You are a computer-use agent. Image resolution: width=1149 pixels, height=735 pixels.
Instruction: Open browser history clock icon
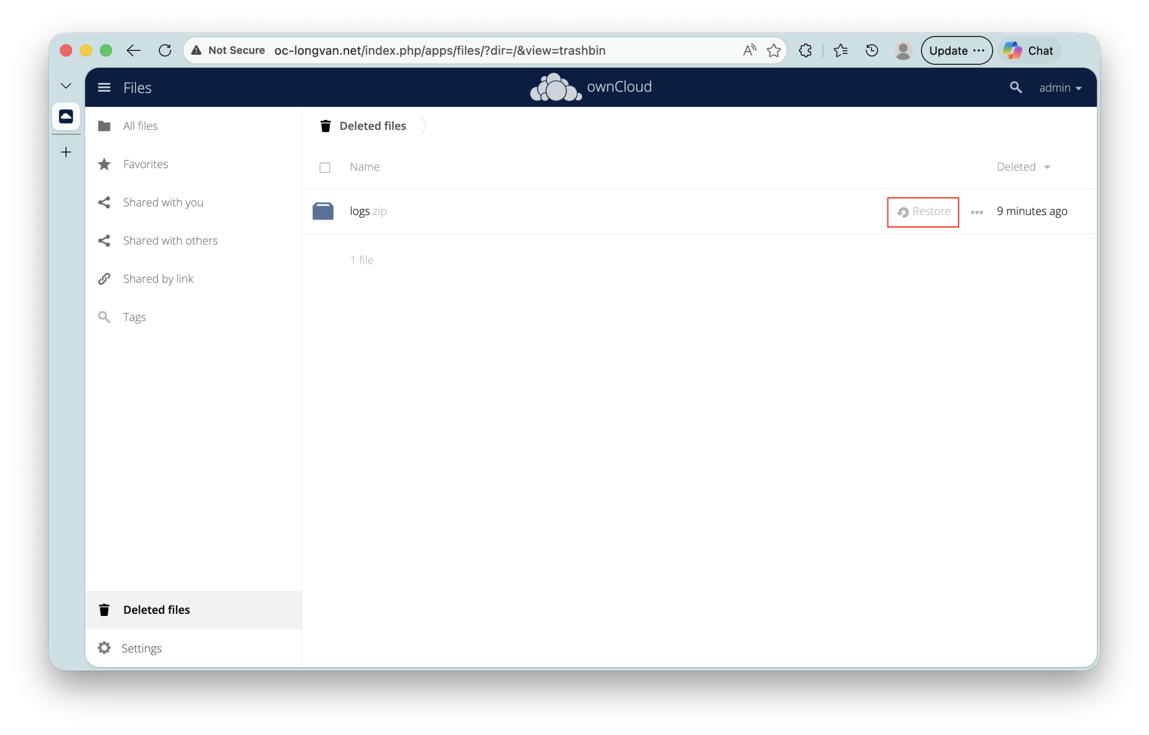[x=872, y=51]
